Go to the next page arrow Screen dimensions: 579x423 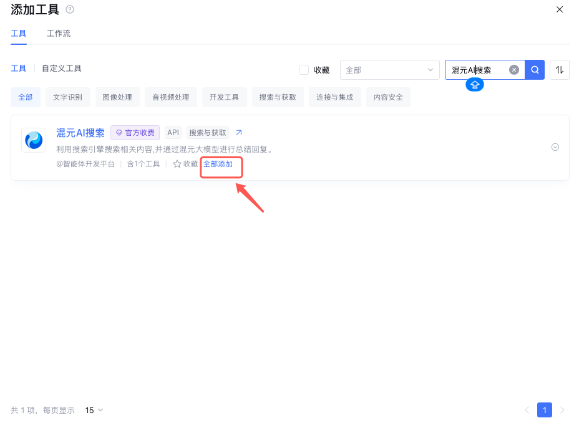pos(562,410)
